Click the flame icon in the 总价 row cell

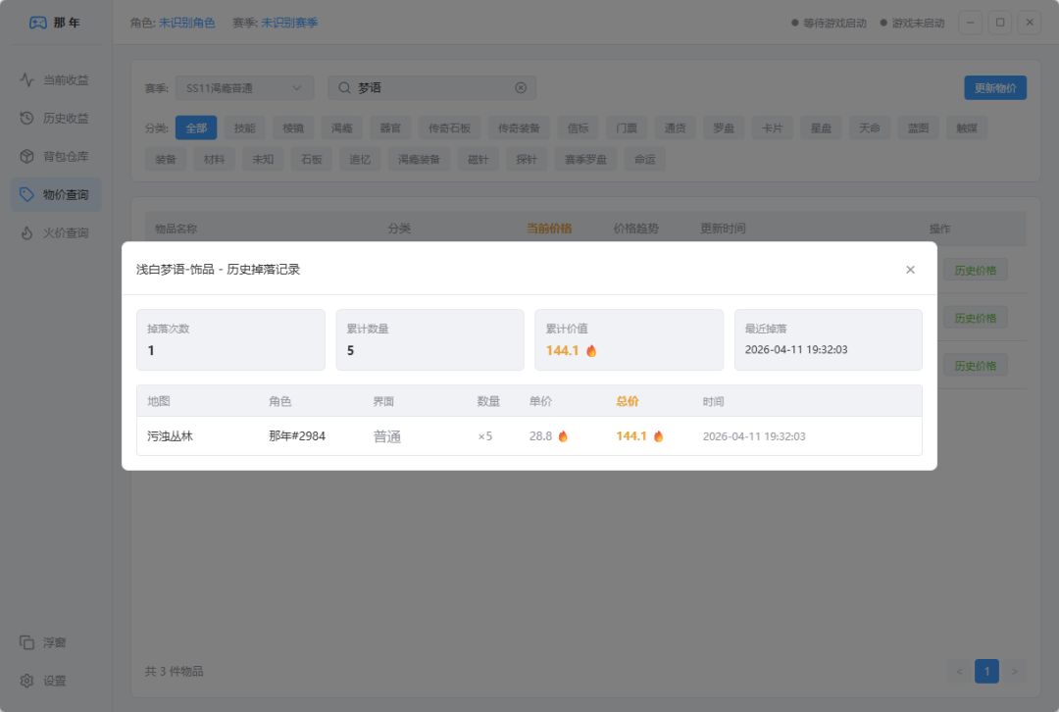659,436
